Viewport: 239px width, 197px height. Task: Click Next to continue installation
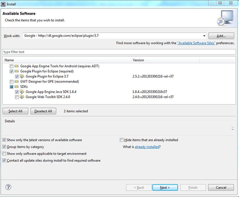click(165, 187)
